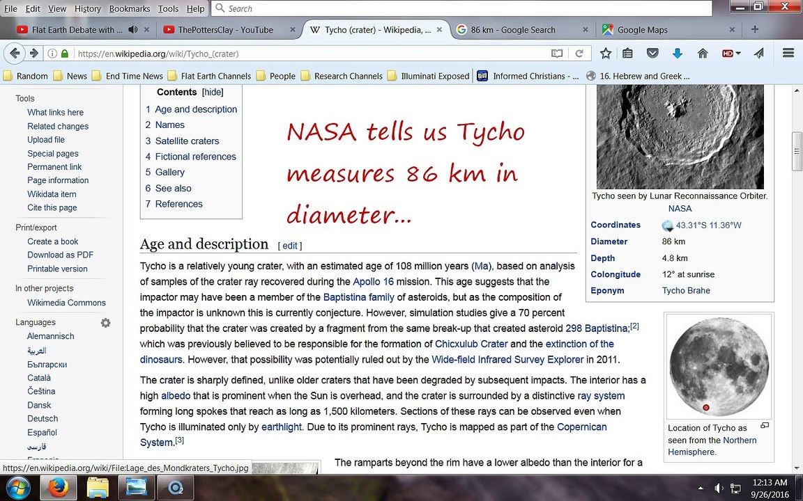Viewport: 803px width, 501px height.
Task: Open the Help menu
Action: [x=195, y=8]
